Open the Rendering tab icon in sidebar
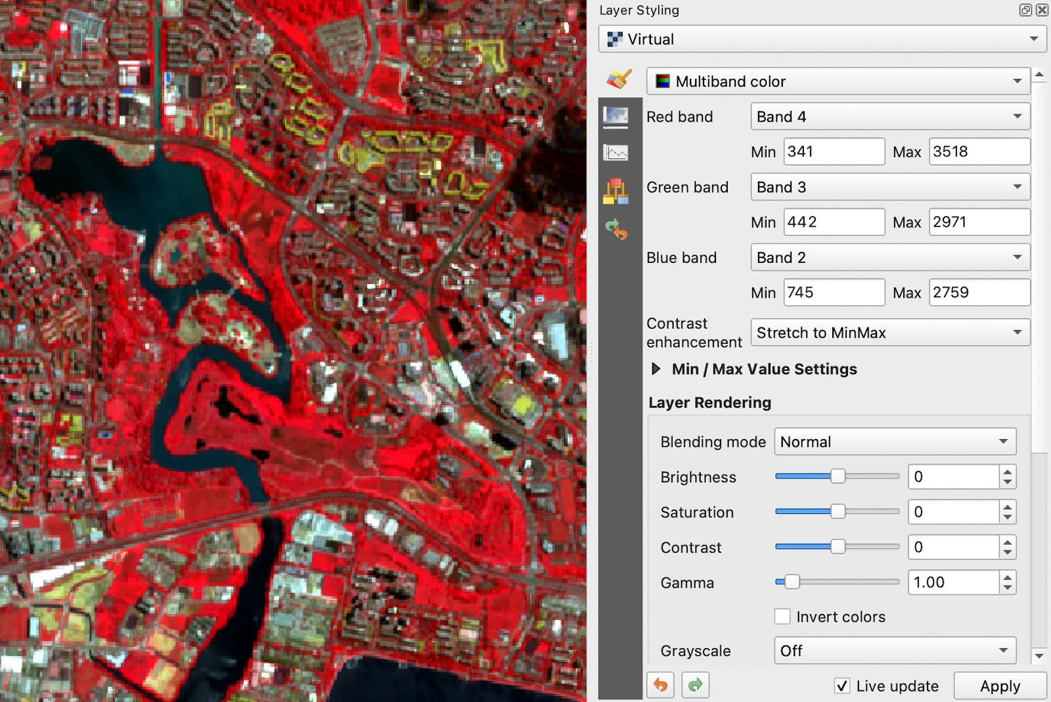Image resolution: width=1051 pixels, height=702 pixels. (x=615, y=192)
